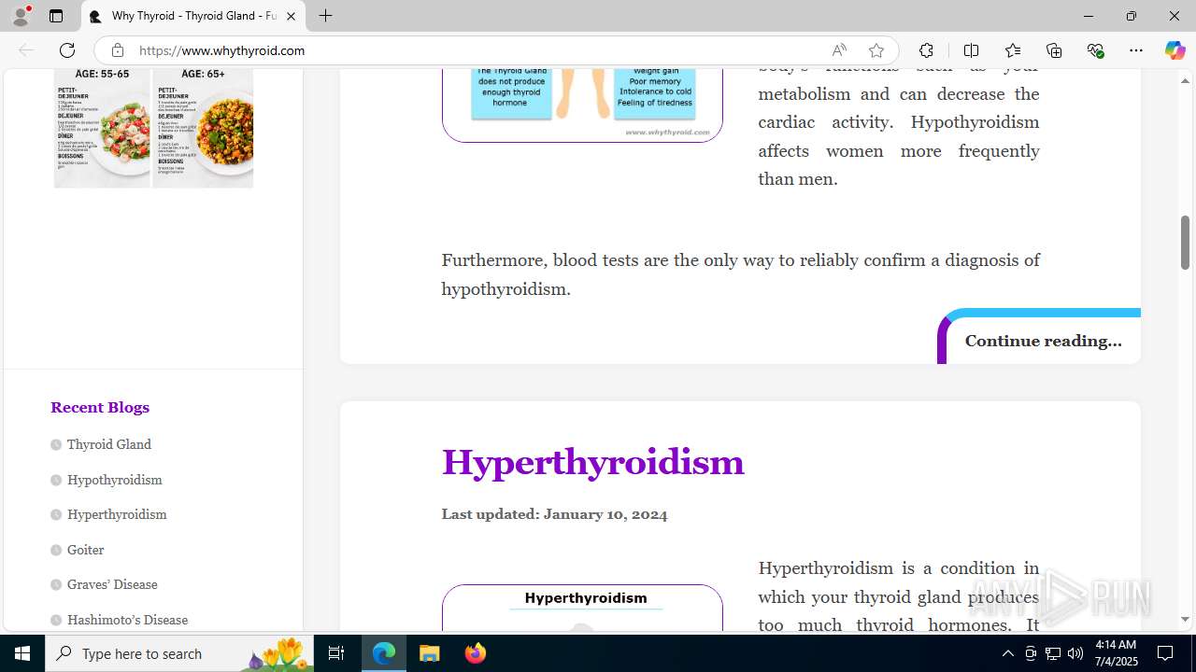Click the taskbar search box
The width and height of the screenshot is (1196, 672).
[x=179, y=653]
